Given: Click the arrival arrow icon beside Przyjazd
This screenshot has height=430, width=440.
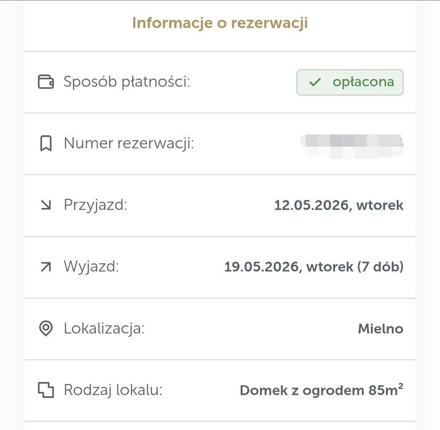Looking at the screenshot, I should coord(45,205).
